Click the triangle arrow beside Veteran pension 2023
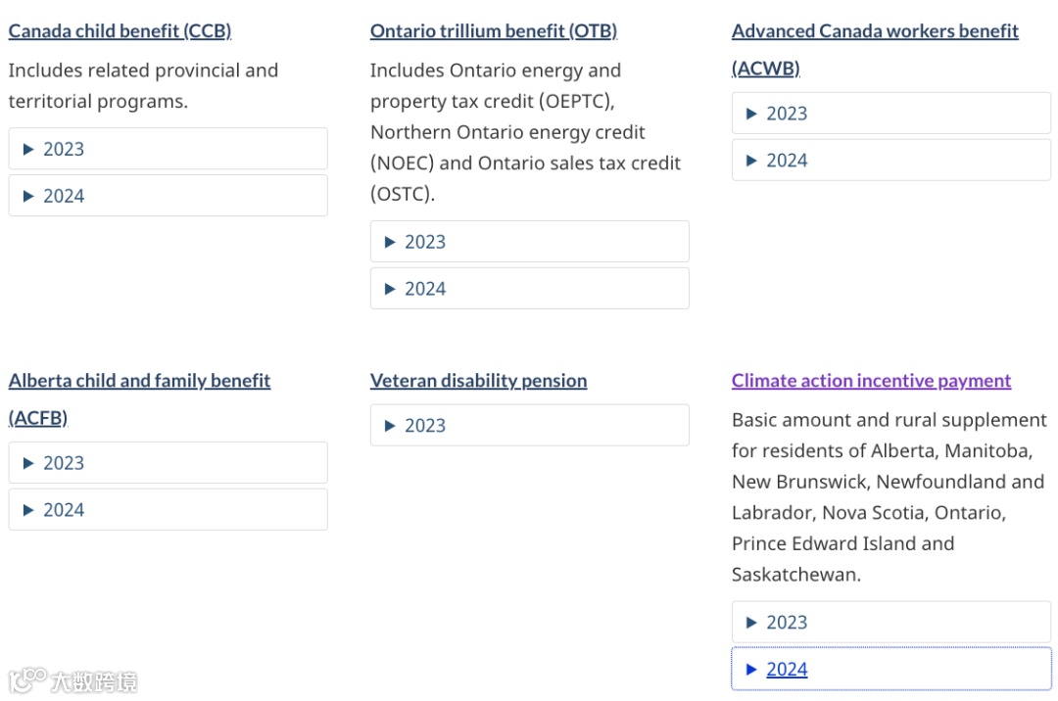1058x701 pixels. 390,426
